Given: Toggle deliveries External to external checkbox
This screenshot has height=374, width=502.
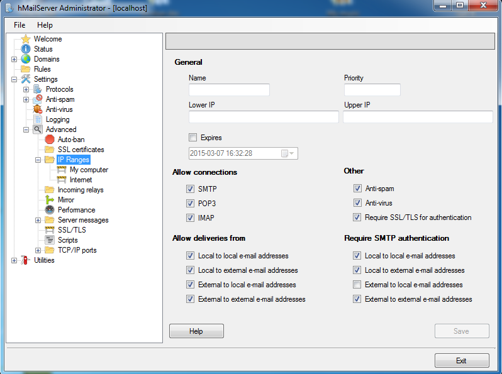Looking at the screenshot, I should click(x=190, y=299).
